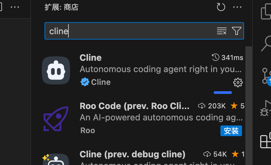Click the extension list vertical scrollbar
Screen dimensions: 271x165
[249, 106]
